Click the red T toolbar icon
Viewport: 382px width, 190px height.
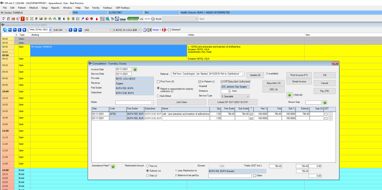(x=23, y=19)
